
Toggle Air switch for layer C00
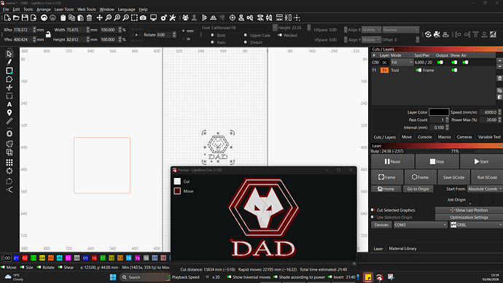[465, 62]
